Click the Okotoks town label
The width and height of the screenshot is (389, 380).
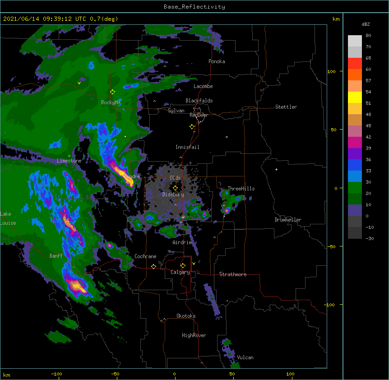pyautogui.click(x=186, y=316)
